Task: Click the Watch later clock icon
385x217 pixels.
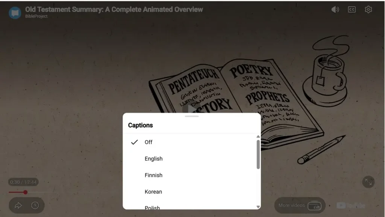Action: point(35,205)
